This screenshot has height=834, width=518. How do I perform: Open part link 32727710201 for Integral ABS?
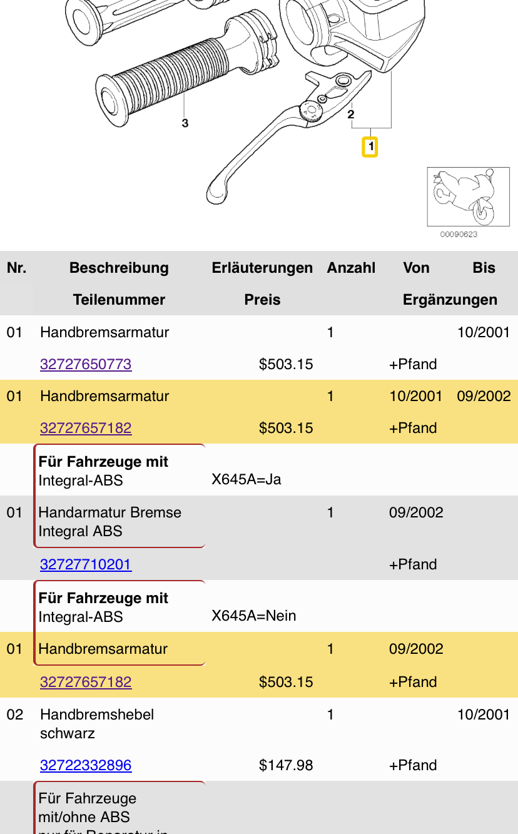(86, 564)
